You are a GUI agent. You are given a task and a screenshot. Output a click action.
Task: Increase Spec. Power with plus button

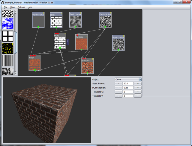[138, 83]
